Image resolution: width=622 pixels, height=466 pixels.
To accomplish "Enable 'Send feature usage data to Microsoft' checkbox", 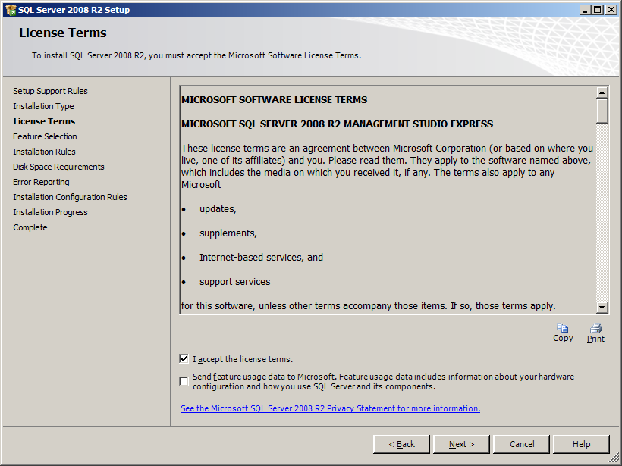I will (184, 381).
